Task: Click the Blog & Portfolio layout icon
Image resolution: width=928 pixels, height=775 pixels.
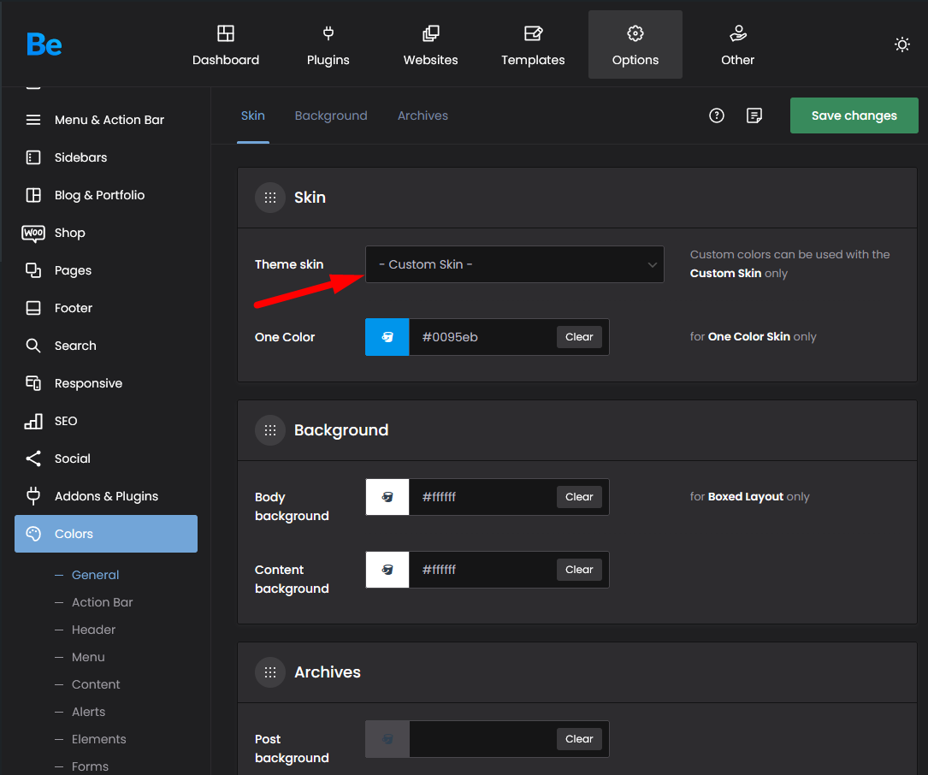Action: tap(33, 195)
